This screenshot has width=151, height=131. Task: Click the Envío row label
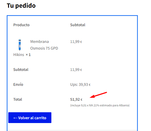coord(18,85)
